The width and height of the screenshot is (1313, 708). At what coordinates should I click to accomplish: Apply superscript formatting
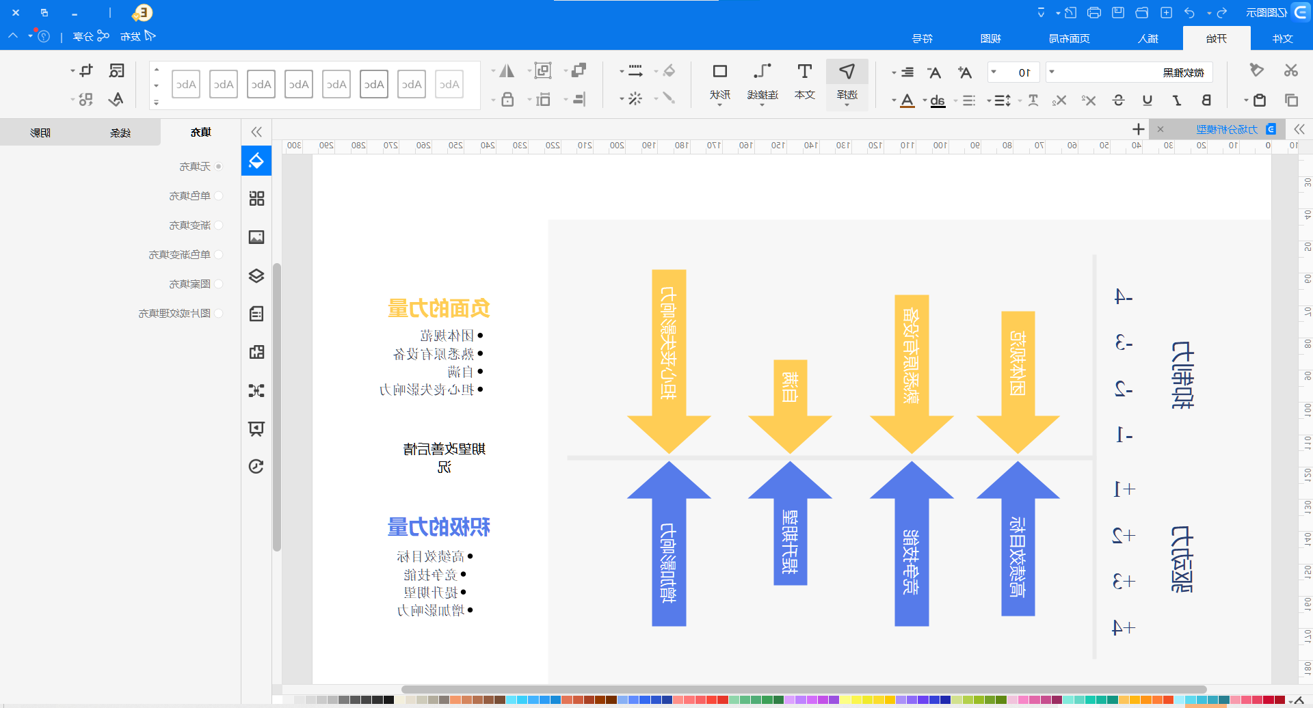pos(1089,100)
